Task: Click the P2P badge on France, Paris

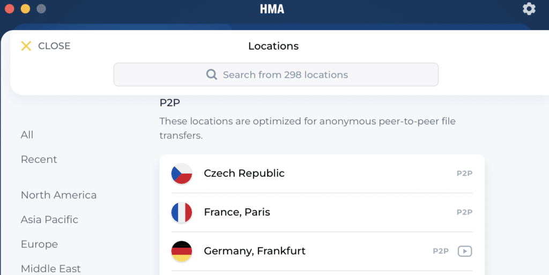Action: pos(464,212)
